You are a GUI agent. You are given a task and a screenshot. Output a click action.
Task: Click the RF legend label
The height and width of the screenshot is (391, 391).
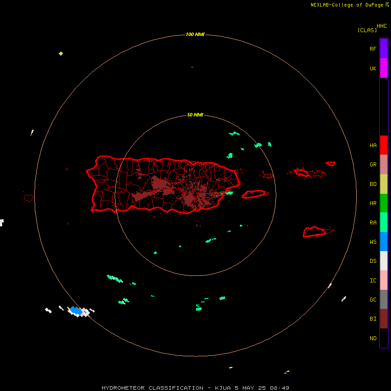tap(373, 49)
